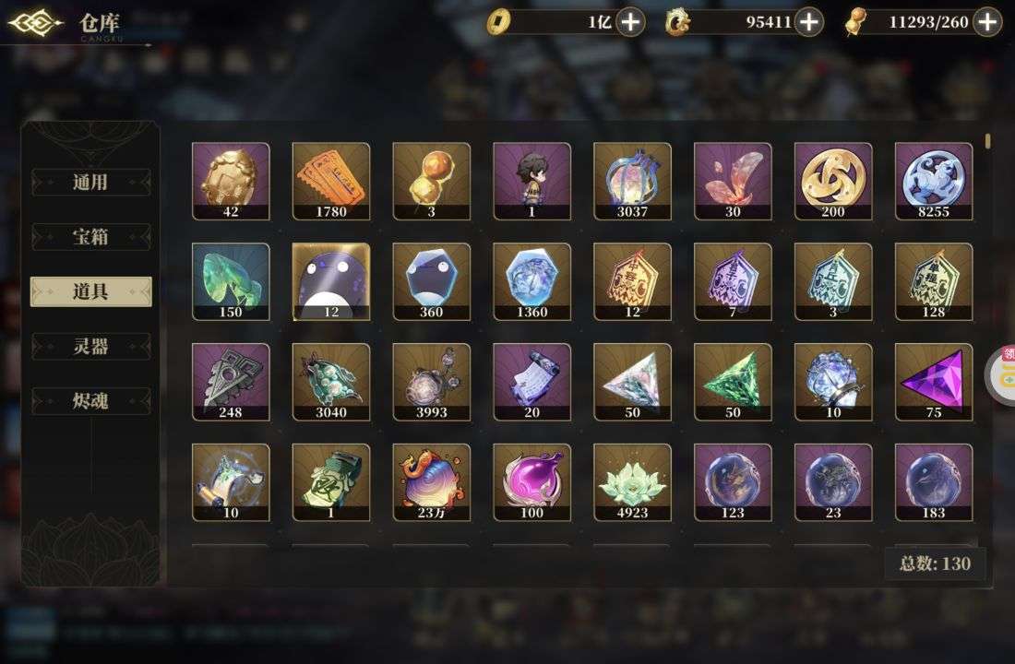Choose the pale lotus flower item (4923)

coord(632,482)
